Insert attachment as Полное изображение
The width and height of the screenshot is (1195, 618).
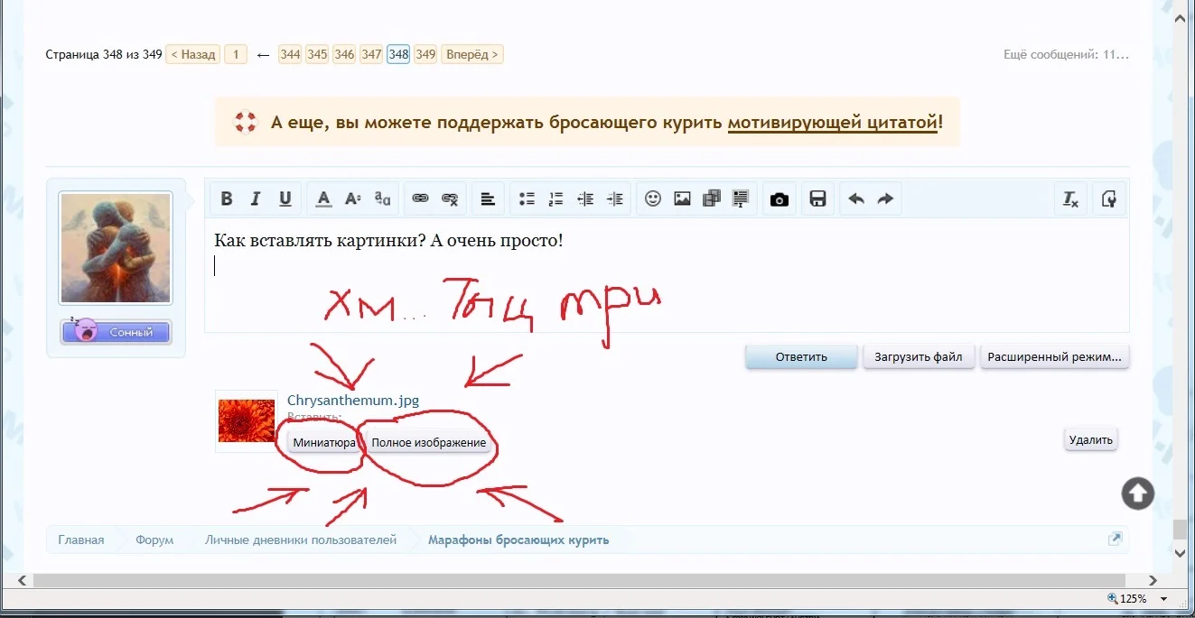pos(429,442)
